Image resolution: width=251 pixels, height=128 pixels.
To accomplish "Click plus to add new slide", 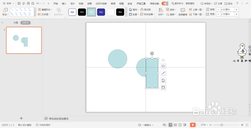I will (x=21, y=118).
